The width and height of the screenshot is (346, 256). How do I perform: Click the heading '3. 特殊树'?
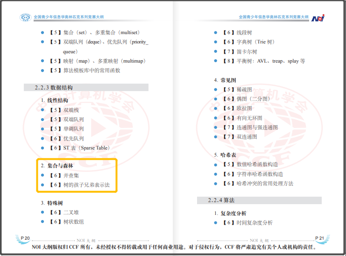(52, 203)
